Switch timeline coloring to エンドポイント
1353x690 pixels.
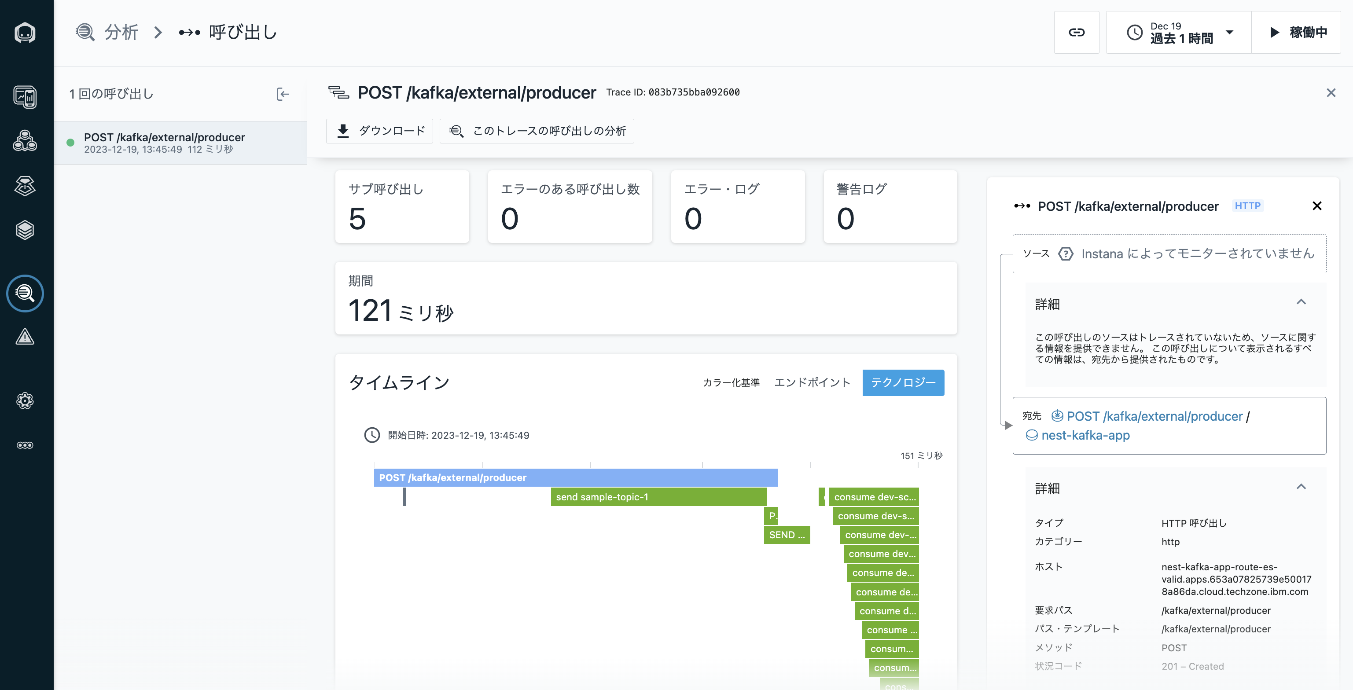812,383
